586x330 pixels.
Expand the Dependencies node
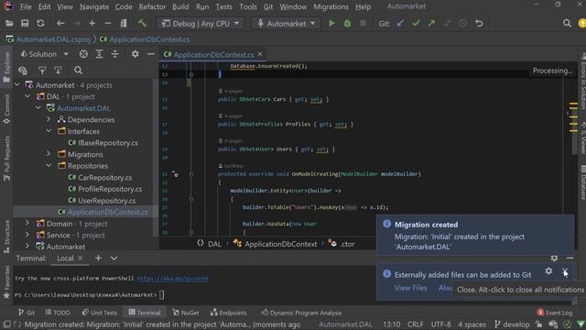[49, 120]
